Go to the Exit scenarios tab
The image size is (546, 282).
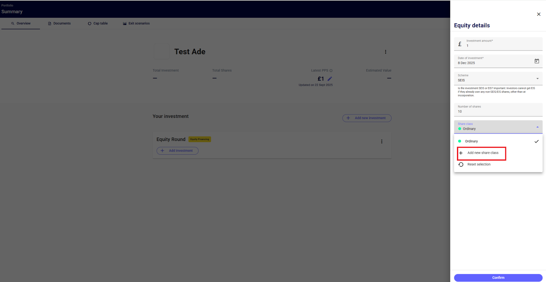click(x=136, y=23)
